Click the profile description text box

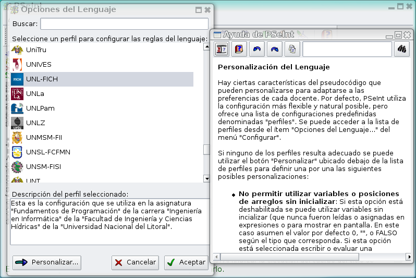click(110, 222)
